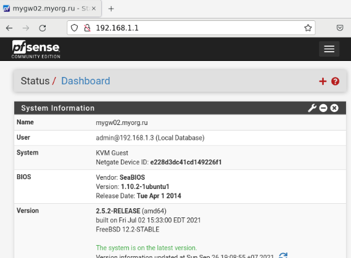Viewport: 351px width, 258px height.
Task: Click the Dashboard breadcrumb link
Action: (x=86, y=81)
